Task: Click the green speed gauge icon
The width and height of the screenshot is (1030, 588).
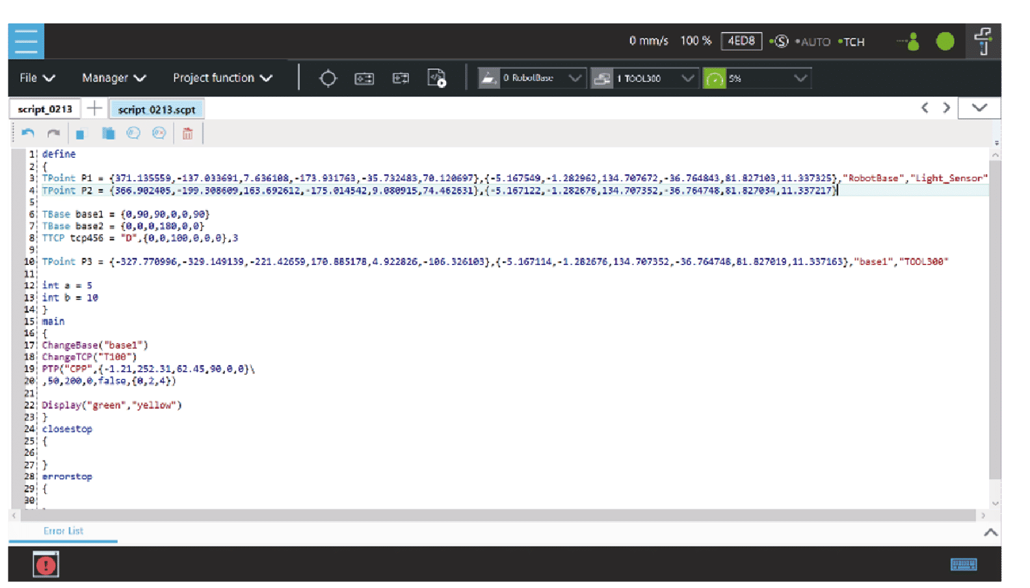Action: pos(714,79)
